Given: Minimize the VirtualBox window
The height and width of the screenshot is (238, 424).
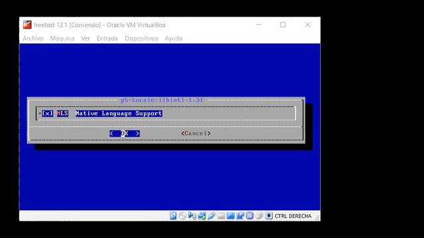Looking at the screenshot, I should pyautogui.click(x=259, y=25).
